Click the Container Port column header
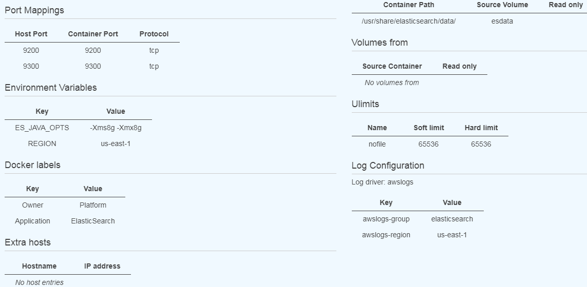This screenshot has width=587, height=287. [93, 34]
